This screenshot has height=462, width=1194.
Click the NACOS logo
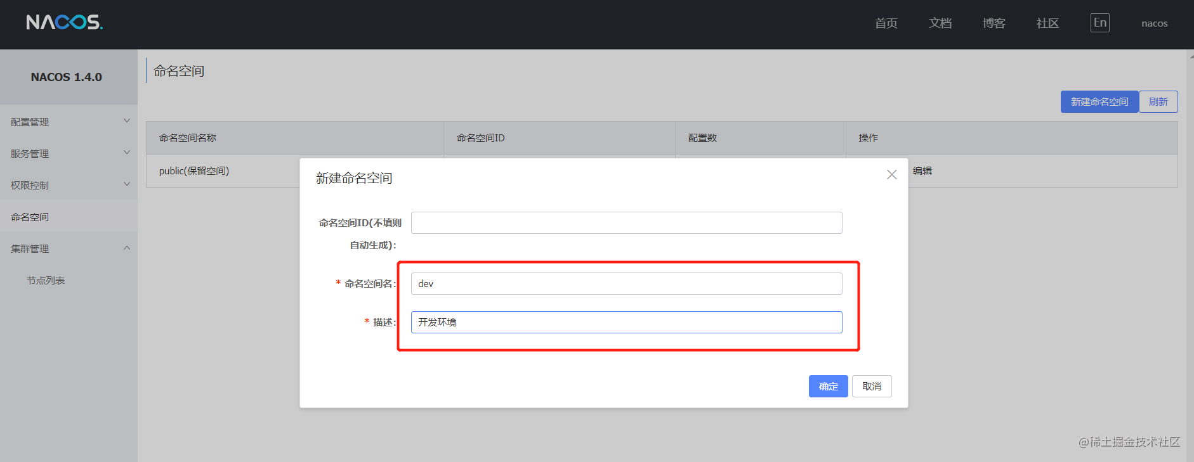(64, 22)
